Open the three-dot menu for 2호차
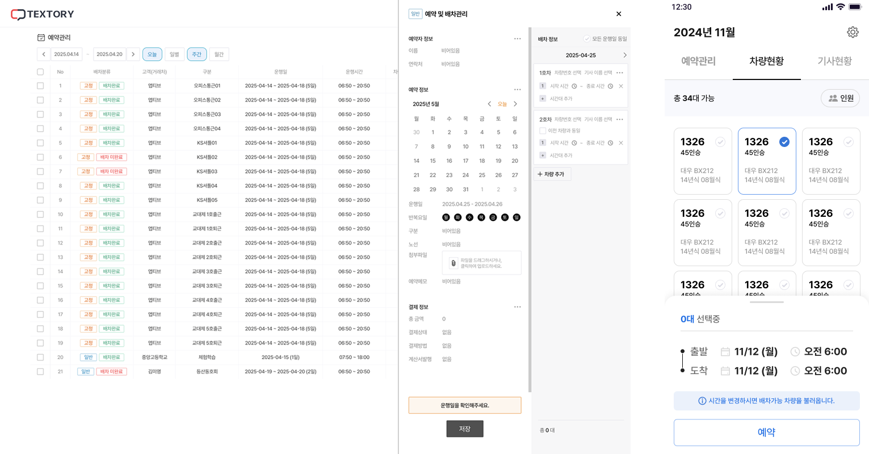The height and width of the screenshot is (454, 869). [x=620, y=119]
